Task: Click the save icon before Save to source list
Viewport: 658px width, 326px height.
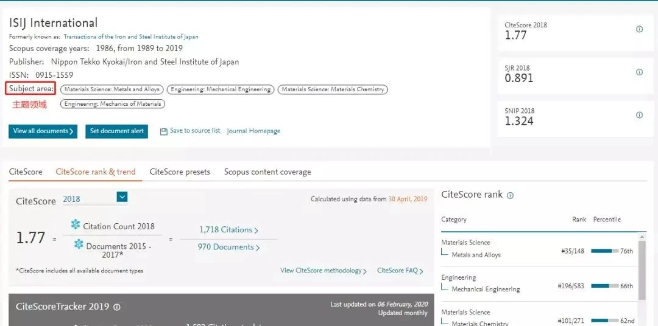Action: pos(164,131)
